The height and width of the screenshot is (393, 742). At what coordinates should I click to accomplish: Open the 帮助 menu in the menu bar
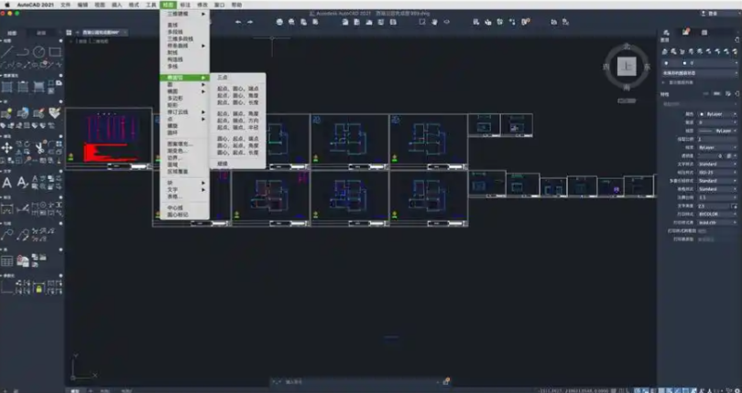(236, 5)
